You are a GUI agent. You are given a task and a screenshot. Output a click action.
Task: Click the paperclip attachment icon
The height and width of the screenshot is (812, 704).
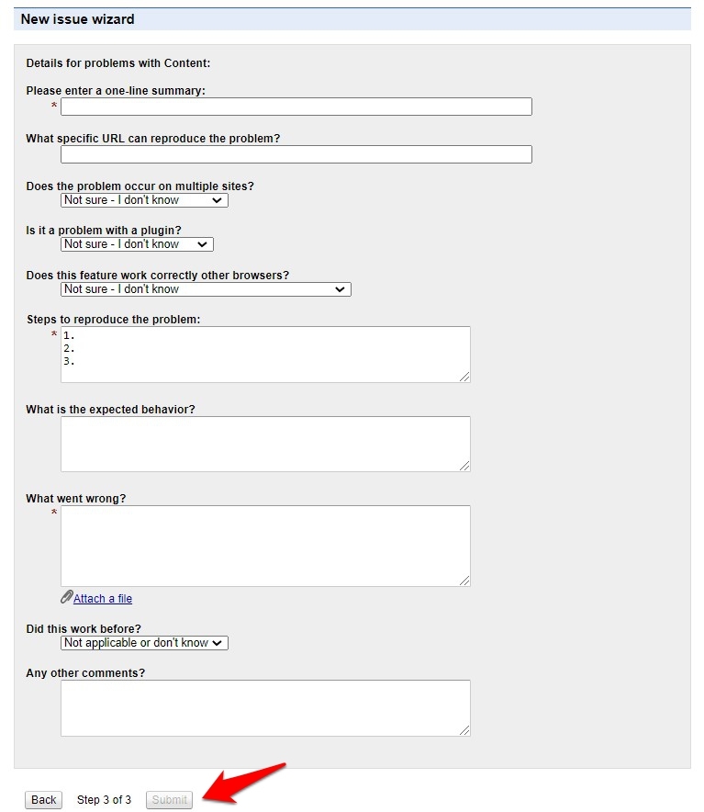pos(66,597)
